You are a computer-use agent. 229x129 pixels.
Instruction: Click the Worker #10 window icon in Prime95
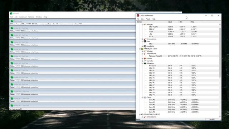point(12,91)
